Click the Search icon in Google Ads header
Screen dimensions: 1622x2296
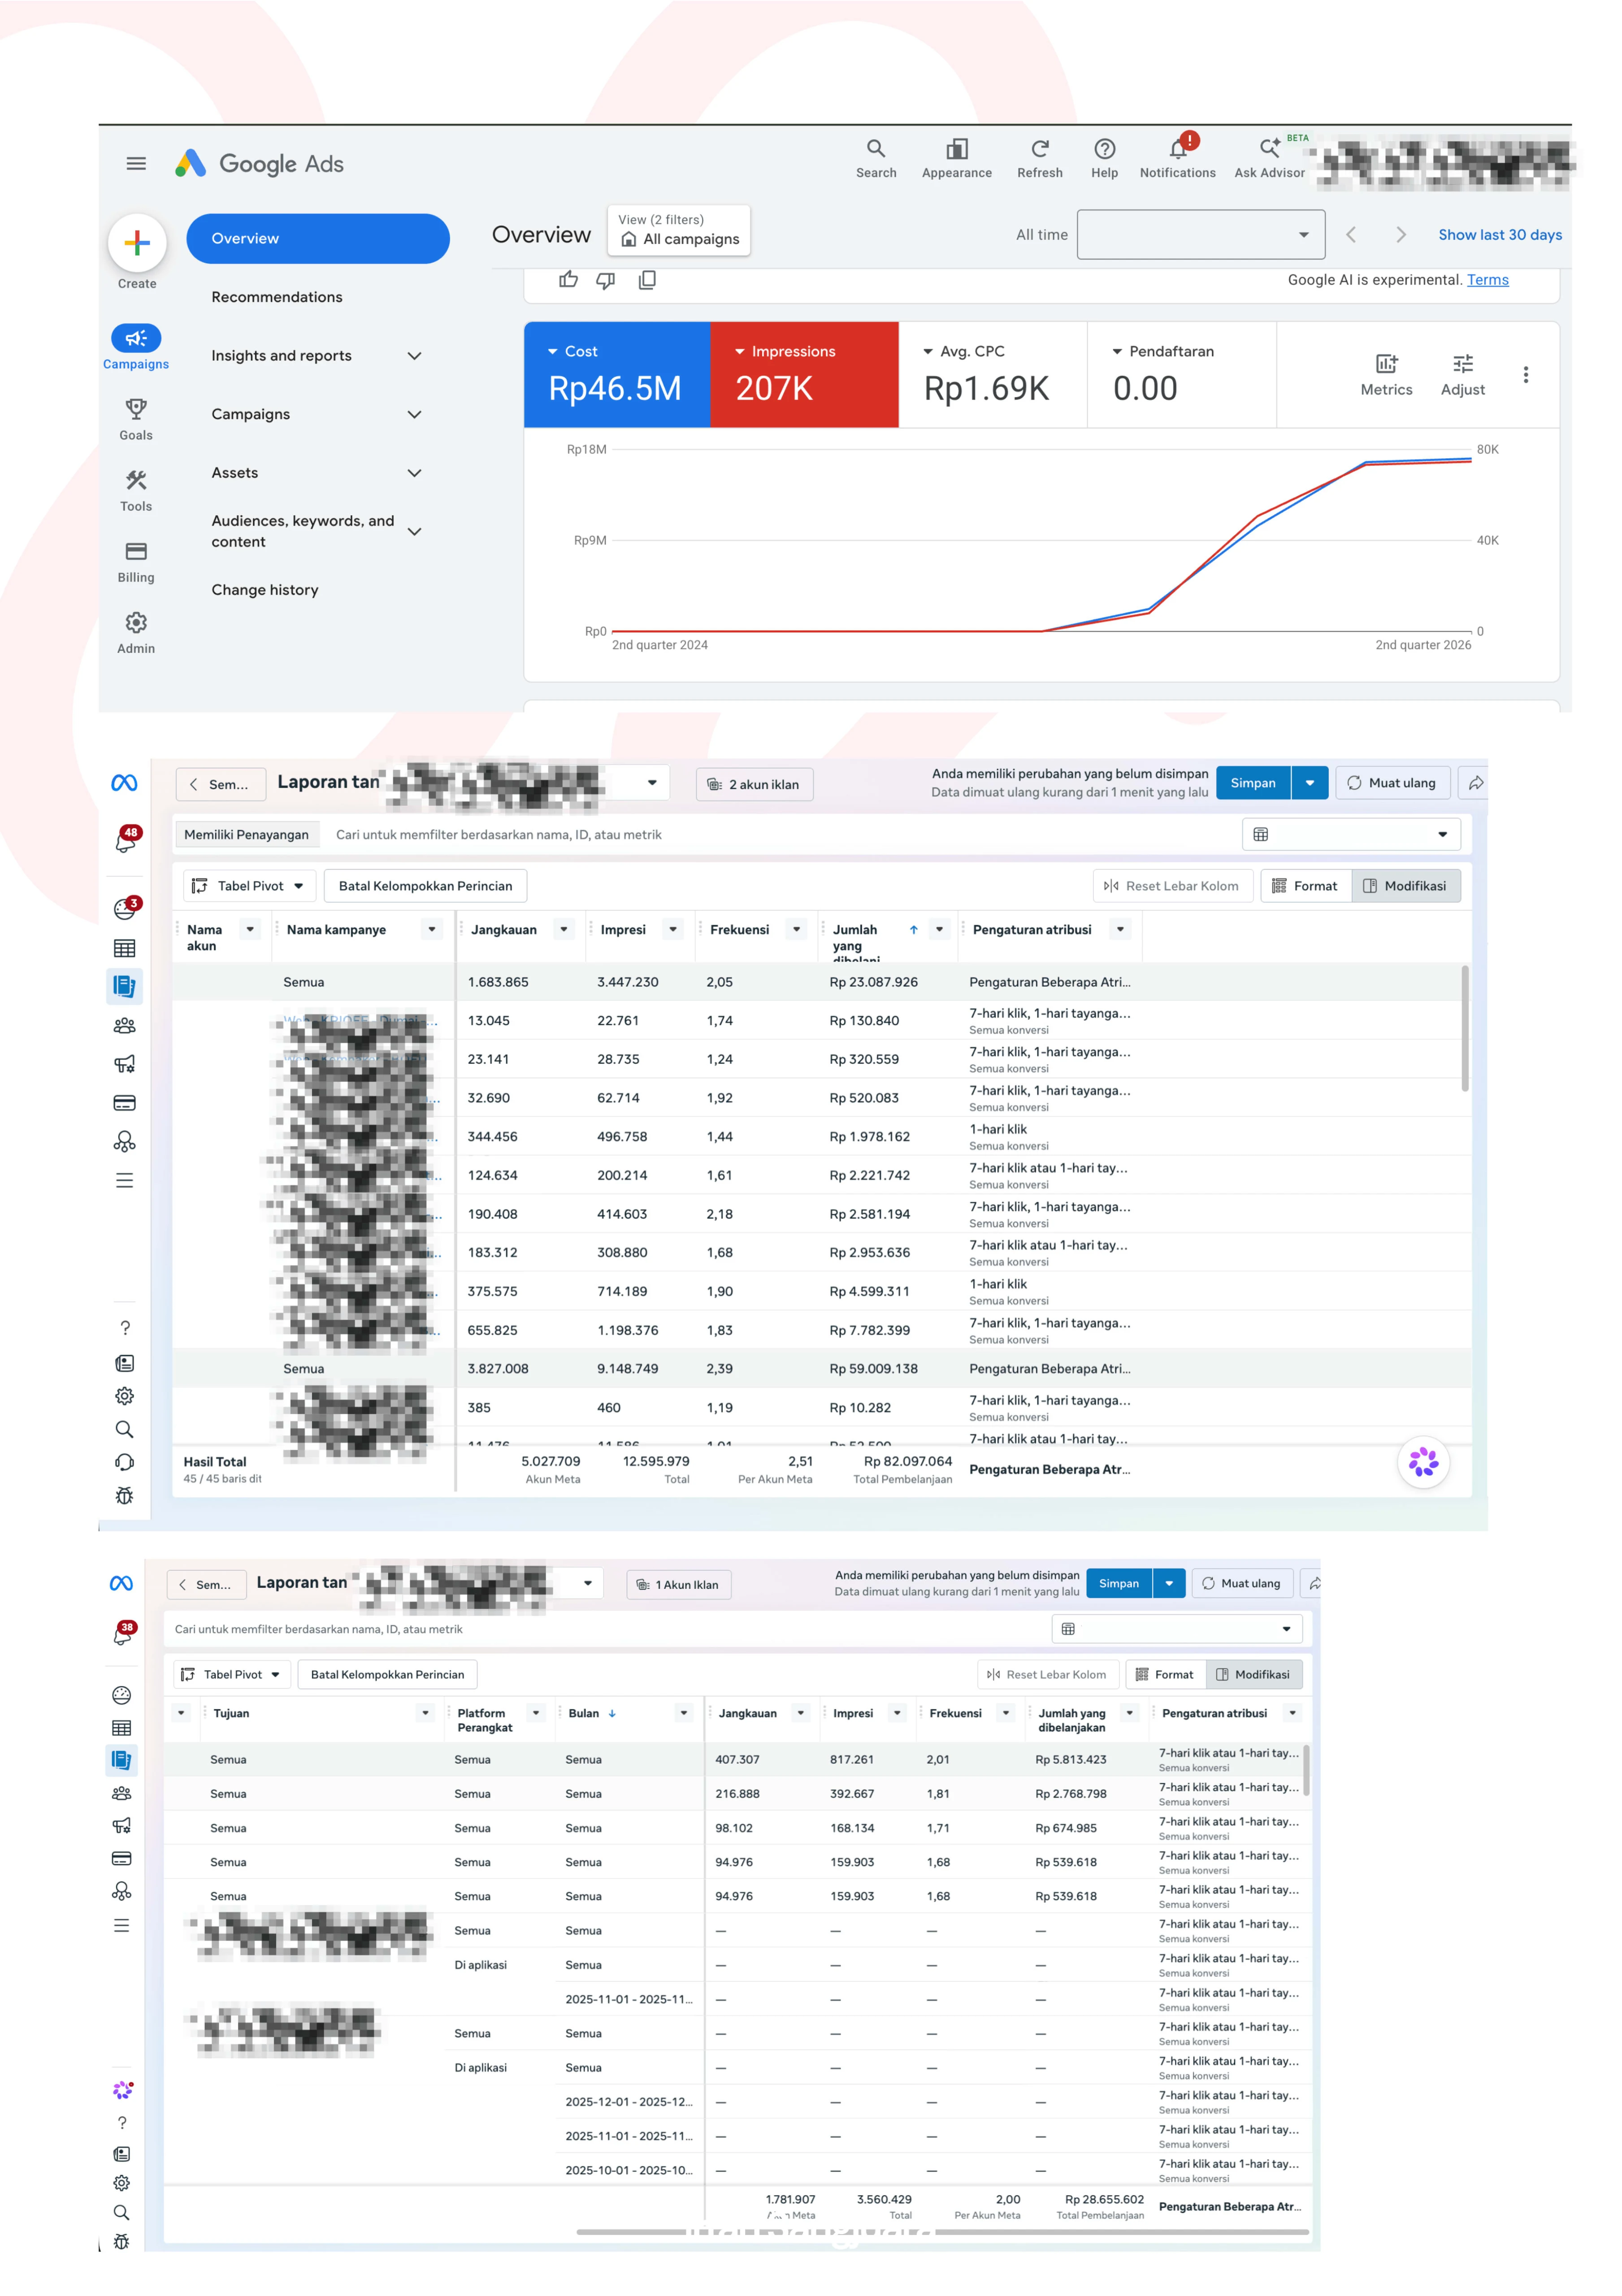[x=876, y=158]
